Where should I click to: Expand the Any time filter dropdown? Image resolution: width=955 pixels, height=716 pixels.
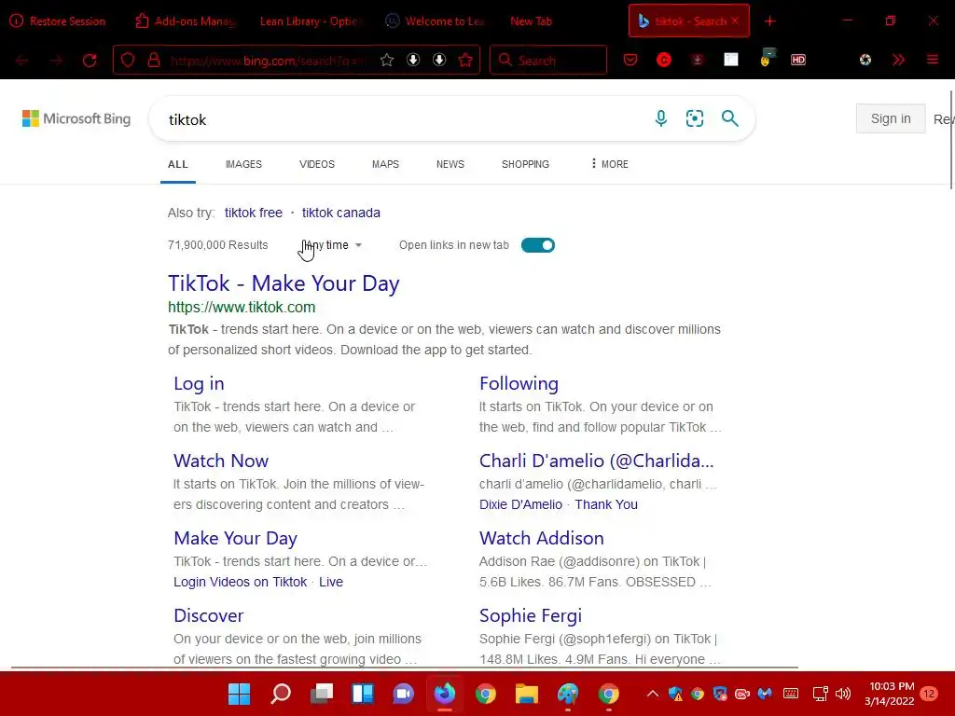(x=332, y=245)
